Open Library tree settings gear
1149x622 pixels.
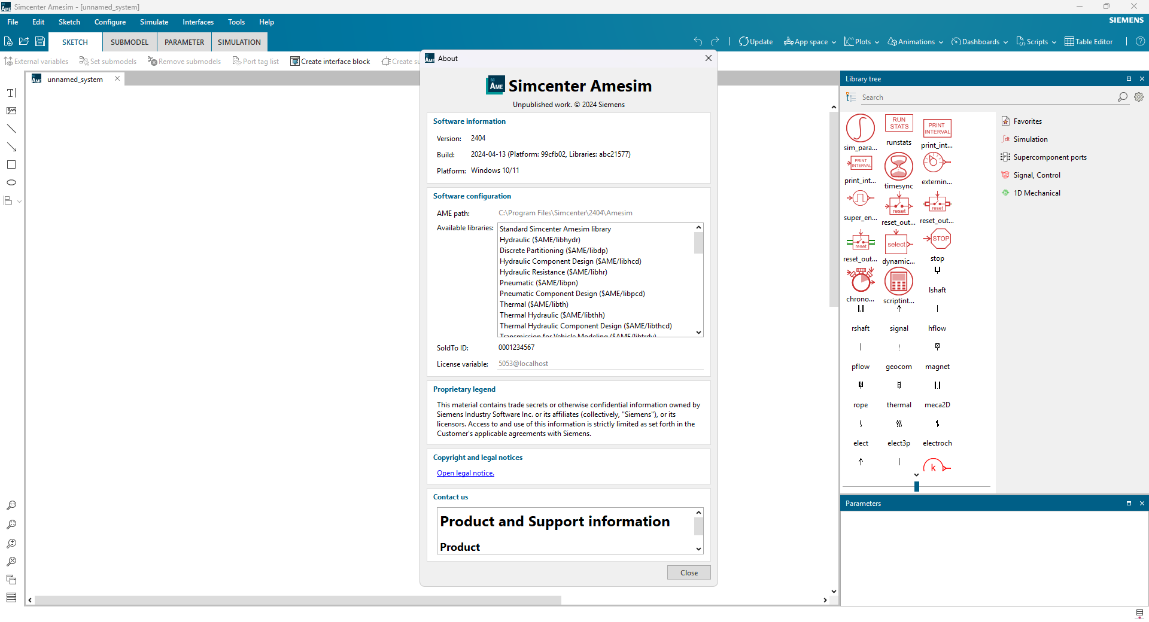pyautogui.click(x=1139, y=97)
